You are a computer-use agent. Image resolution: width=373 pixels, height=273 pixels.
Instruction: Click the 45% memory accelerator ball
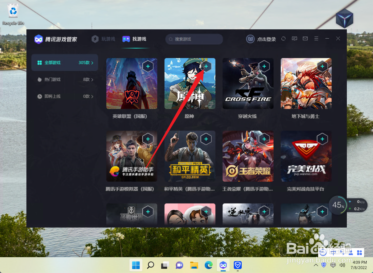pyautogui.click(x=338, y=205)
